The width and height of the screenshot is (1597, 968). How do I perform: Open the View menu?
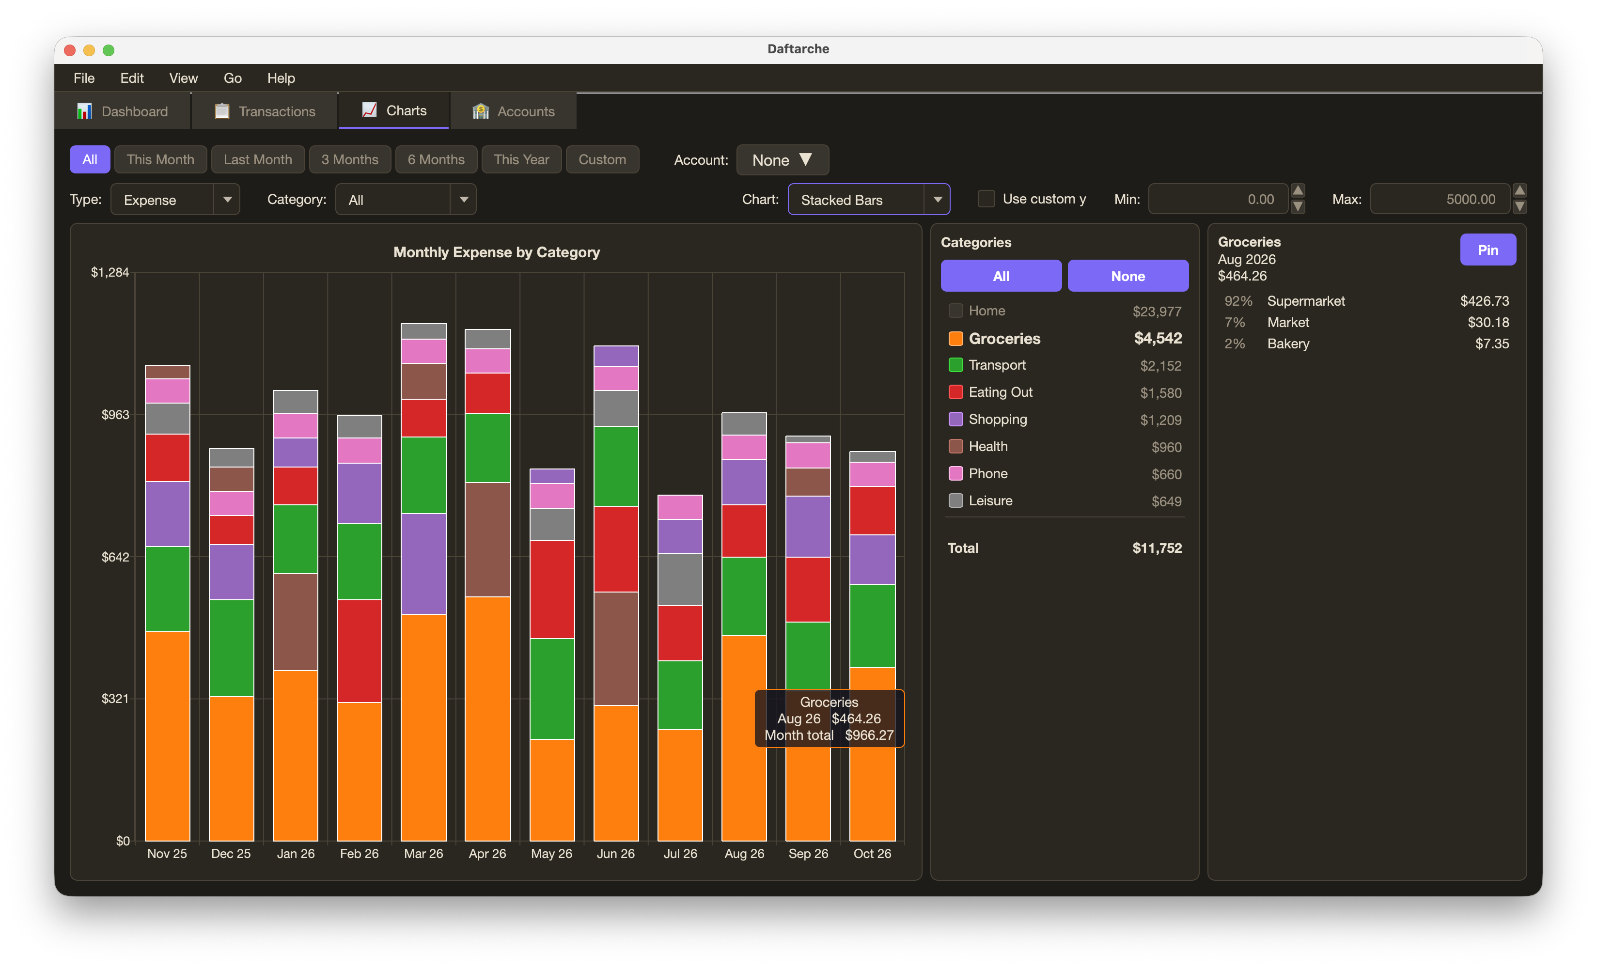(x=184, y=78)
